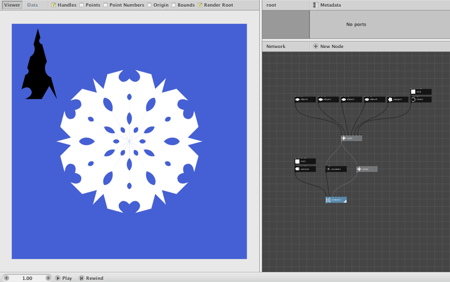Image resolution: width=450 pixels, height=282 pixels.
Task: Select the ellipse4 node
Action: click(374, 100)
